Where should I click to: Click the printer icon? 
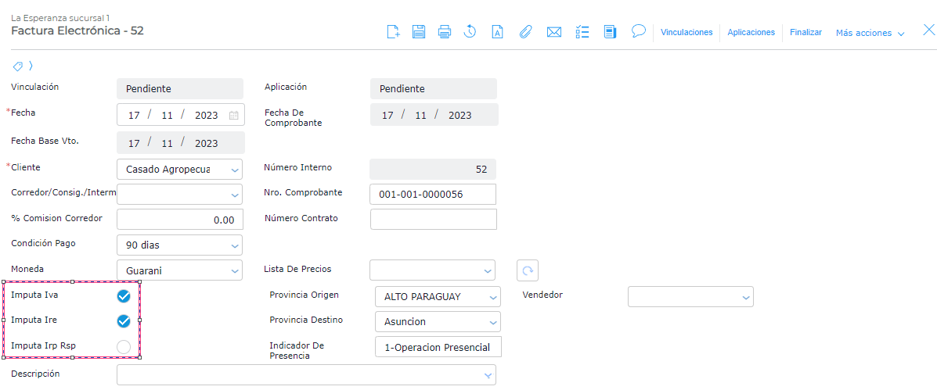pos(445,32)
